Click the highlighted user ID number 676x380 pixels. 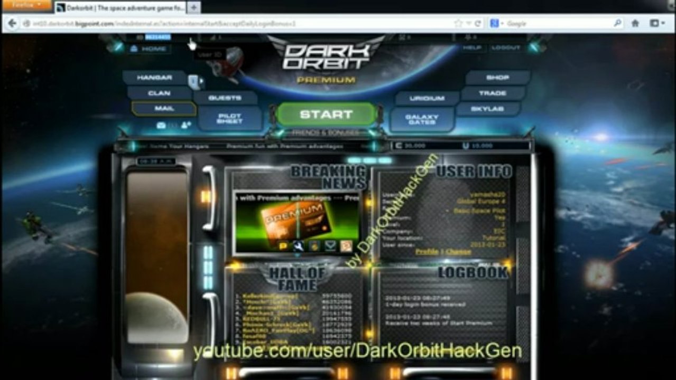pyautogui.click(x=158, y=37)
